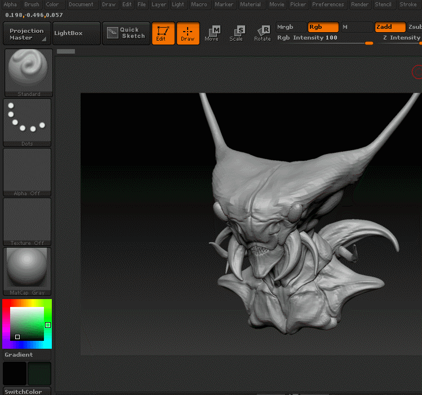Open the Macro menu
This screenshot has height=395, width=422.
(x=199, y=5)
